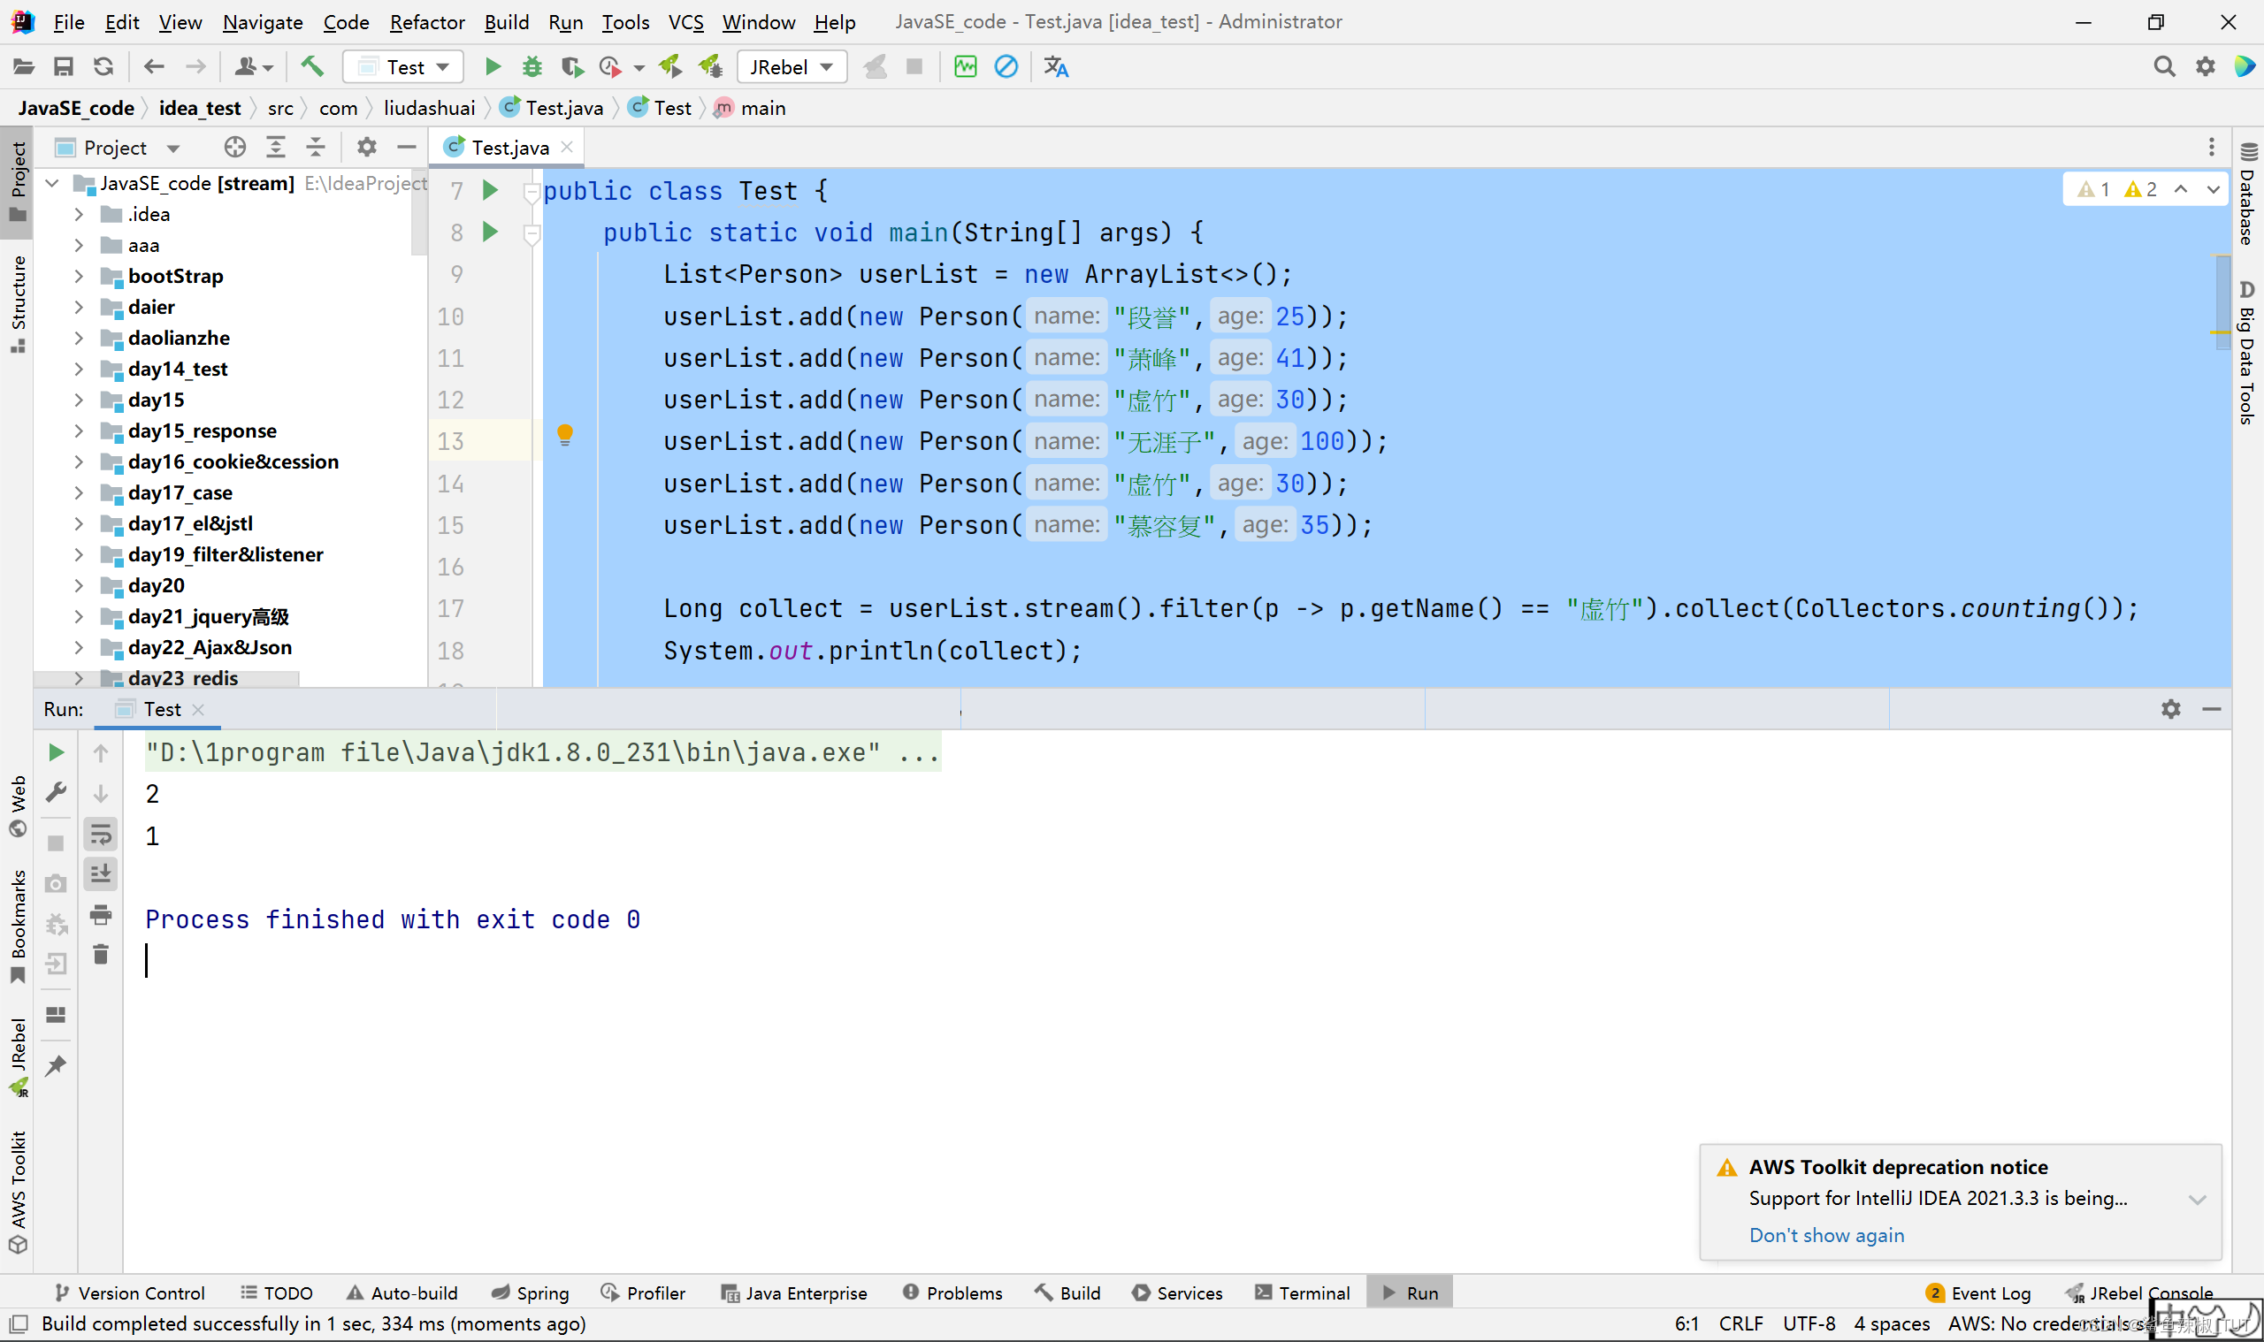
Task: Click the Open folder icon in toolbar
Action: pos(24,67)
